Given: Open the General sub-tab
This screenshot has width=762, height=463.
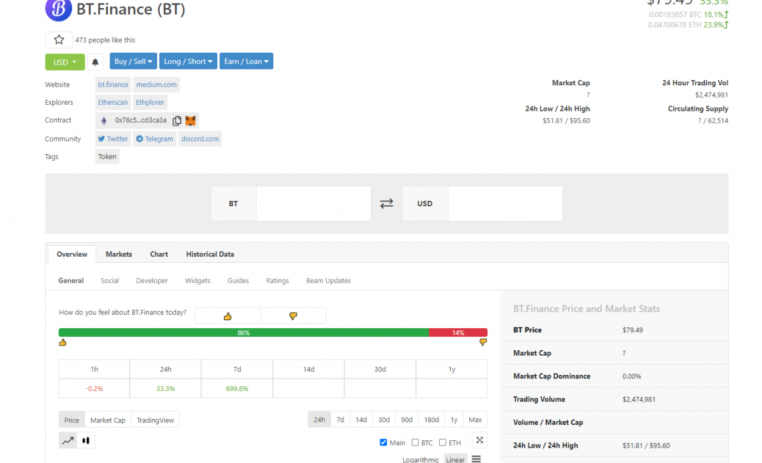Looking at the screenshot, I should [71, 281].
